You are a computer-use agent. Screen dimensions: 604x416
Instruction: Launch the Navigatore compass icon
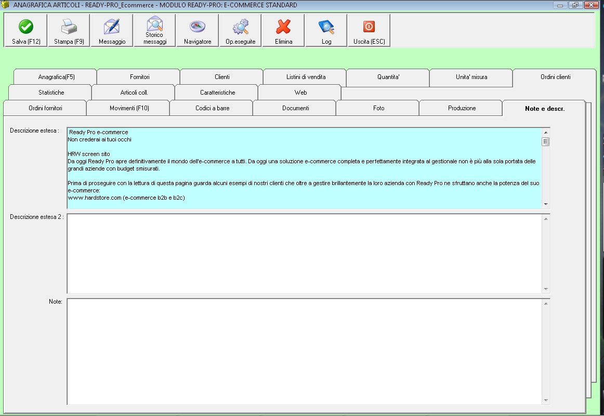tap(198, 31)
